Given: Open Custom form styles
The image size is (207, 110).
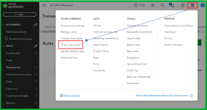Looking at the screenshot, I should (72, 38).
